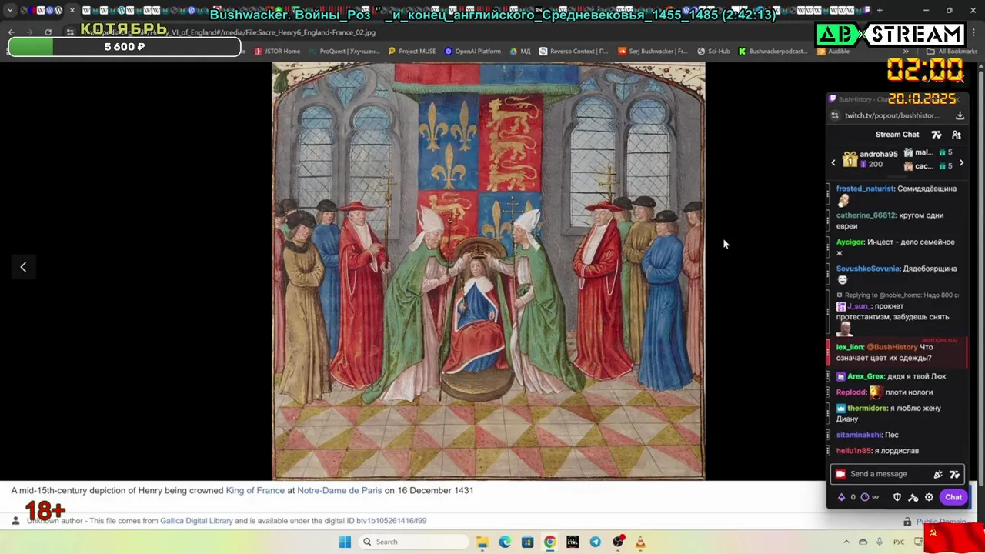Open JSTOR Home bookmark

[x=277, y=52]
